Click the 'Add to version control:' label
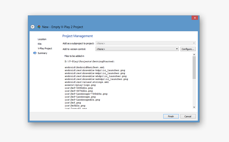The image size is (229, 142). (74, 49)
